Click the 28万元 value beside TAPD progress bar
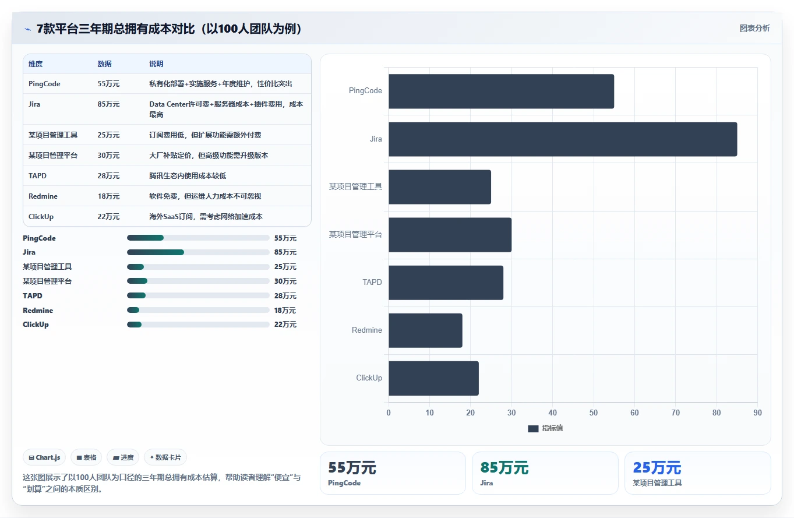Viewport: 794px width, 518px height. pos(285,295)
